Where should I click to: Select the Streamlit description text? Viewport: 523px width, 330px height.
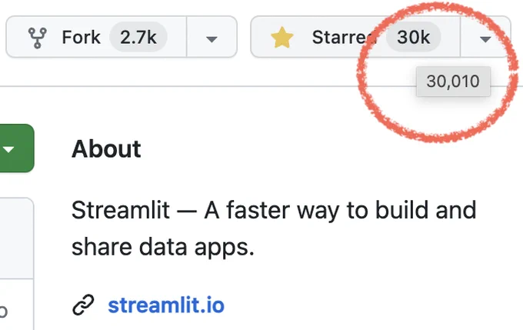point(274,228)
